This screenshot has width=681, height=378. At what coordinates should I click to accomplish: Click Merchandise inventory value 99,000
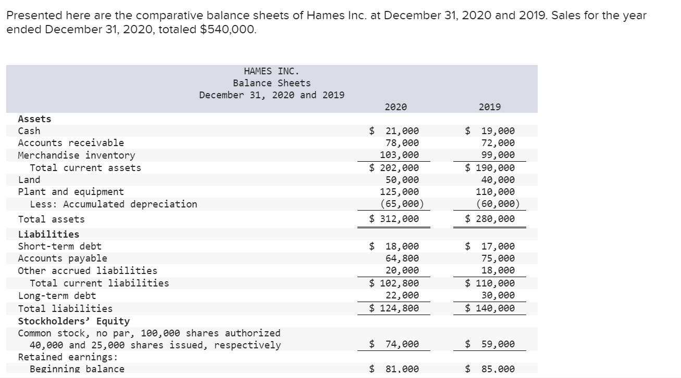pyautogui.click(x=498, y=155)
